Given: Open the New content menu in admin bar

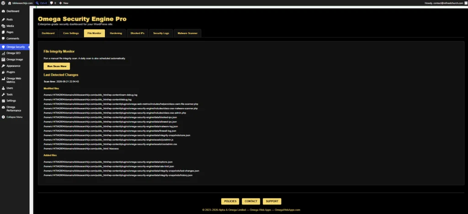Looking at the screenshot, I should point(64,3).
